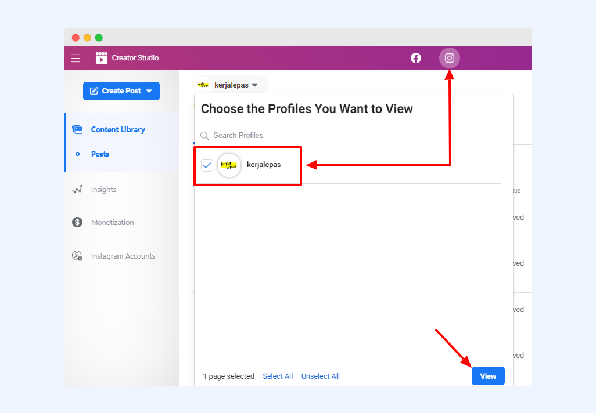The image size is (596, 413).
Task: Switch to Facebook using its icon
Action: pyautogui.click(x=416, y=58)
